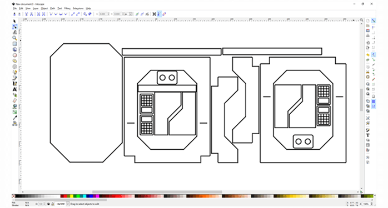The image size is (388, 208).
Task: Open the Filters menu
Action: pyautogui.click(x=67, y=8)
